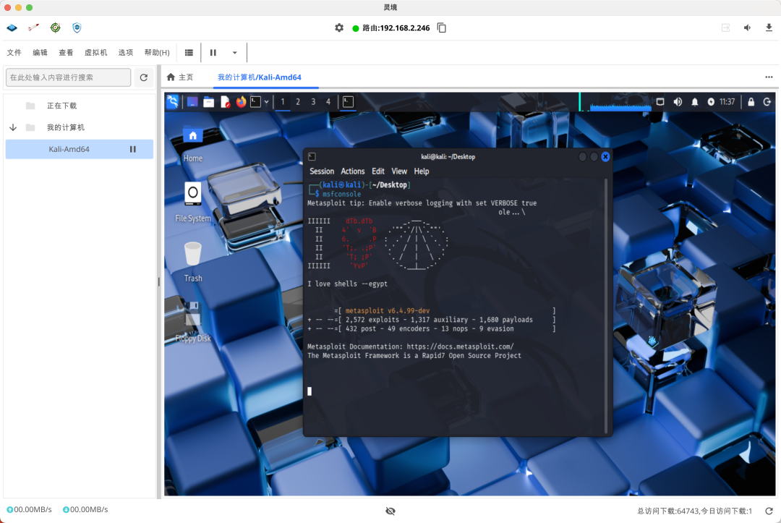Screen dimensions: 781x523
Task: Click the refresh button next to the search box
Action: click(144, 77)
